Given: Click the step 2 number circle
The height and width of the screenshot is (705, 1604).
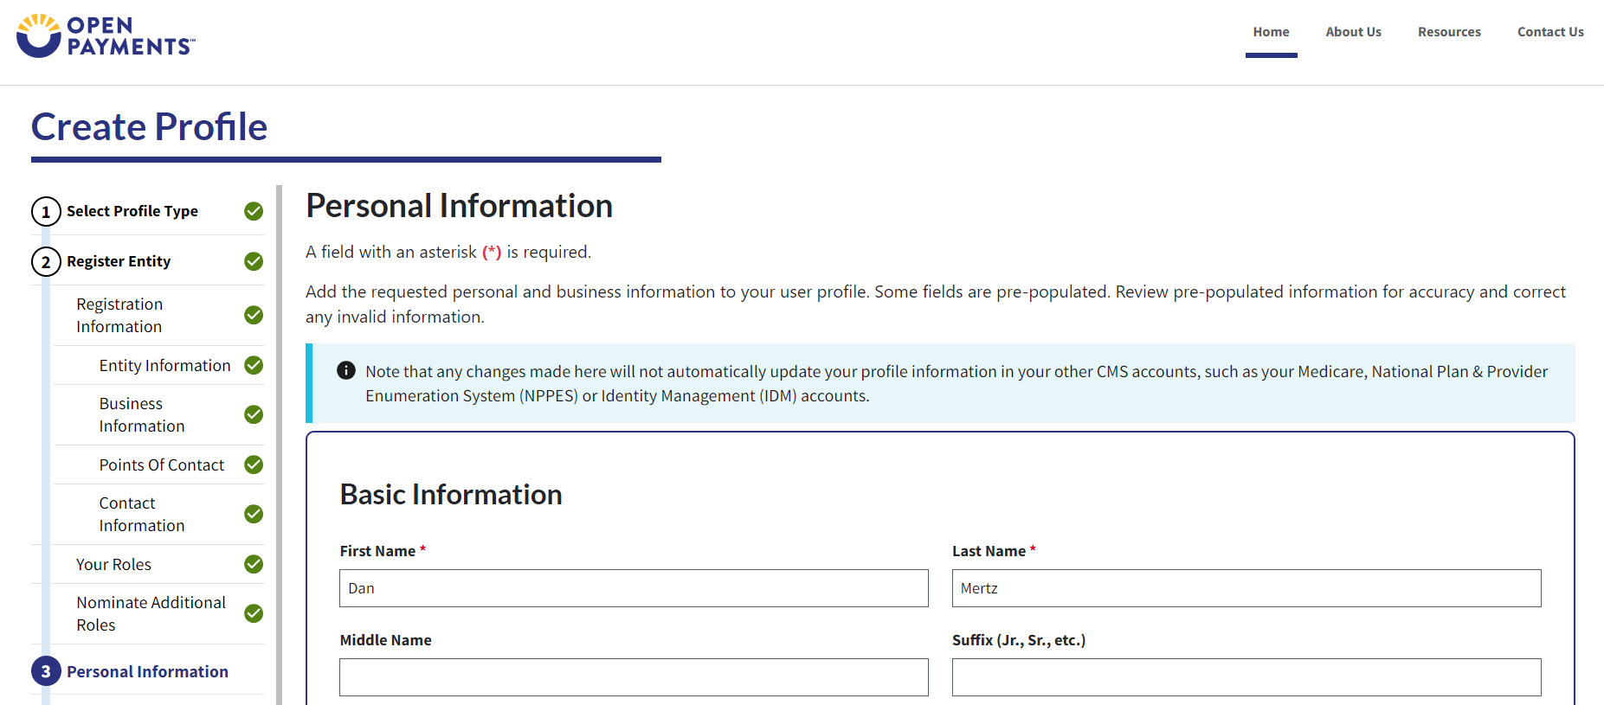Looking at the screenshot, I should coord(46,261).
